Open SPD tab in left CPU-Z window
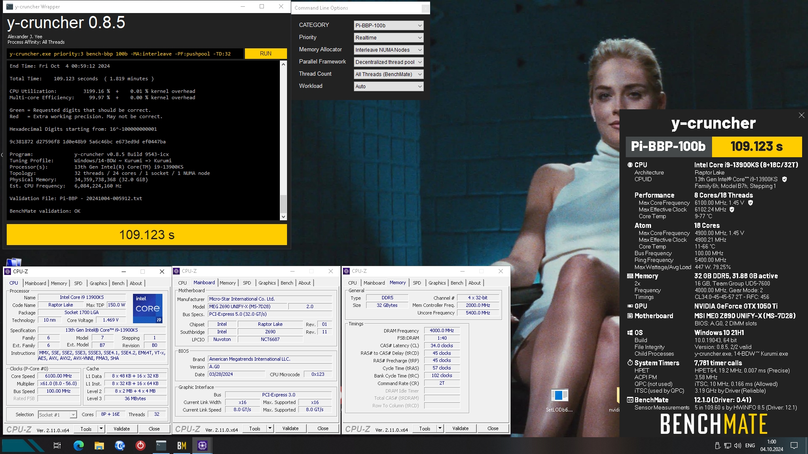Screen dimensions: 808x454 (78, 283)
